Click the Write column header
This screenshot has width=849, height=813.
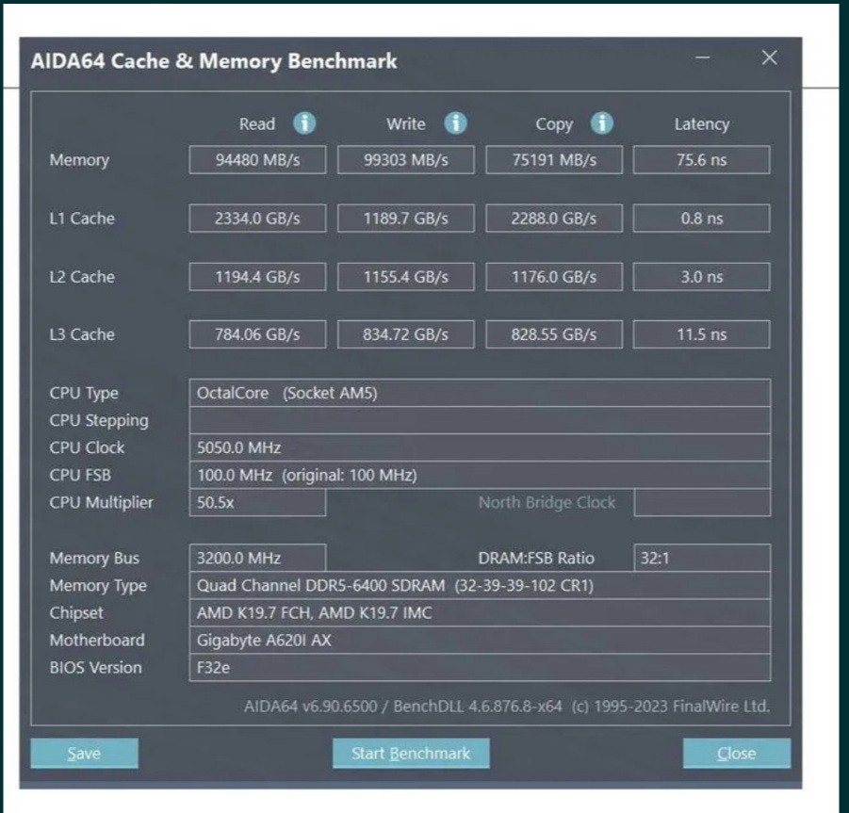point(406,124)
